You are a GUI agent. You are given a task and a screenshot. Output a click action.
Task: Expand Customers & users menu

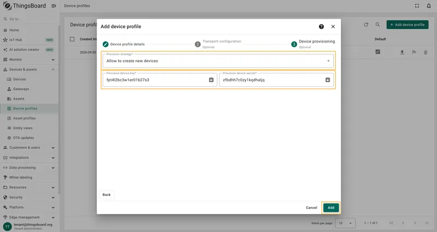point(29,147)
